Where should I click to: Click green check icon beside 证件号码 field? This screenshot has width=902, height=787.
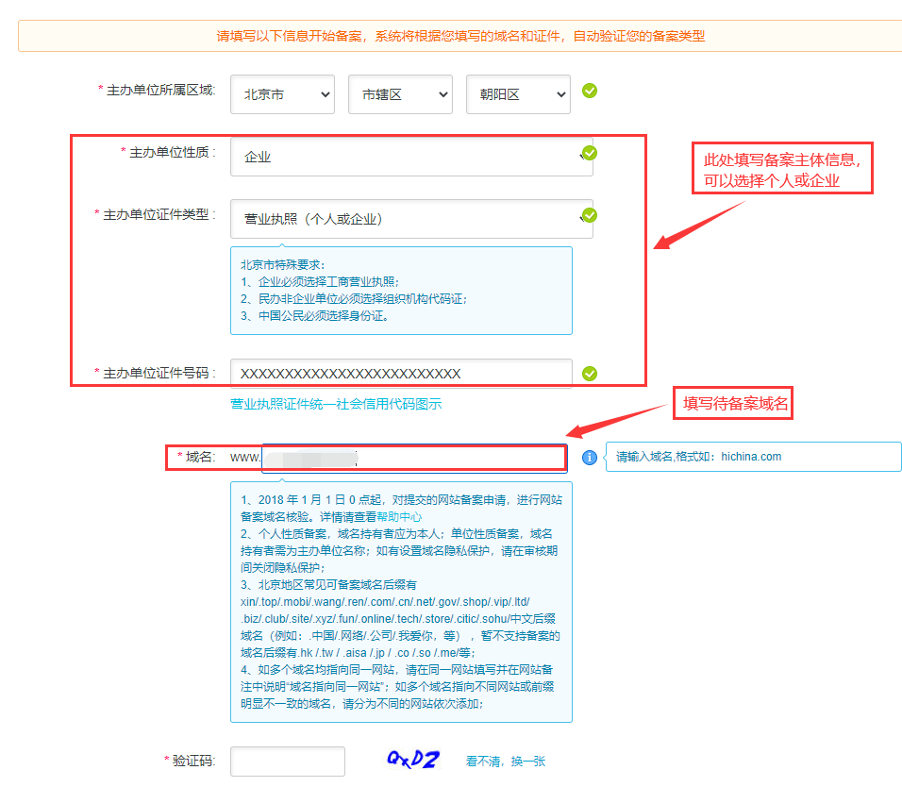pyautogui.click(x=590, y=374)
